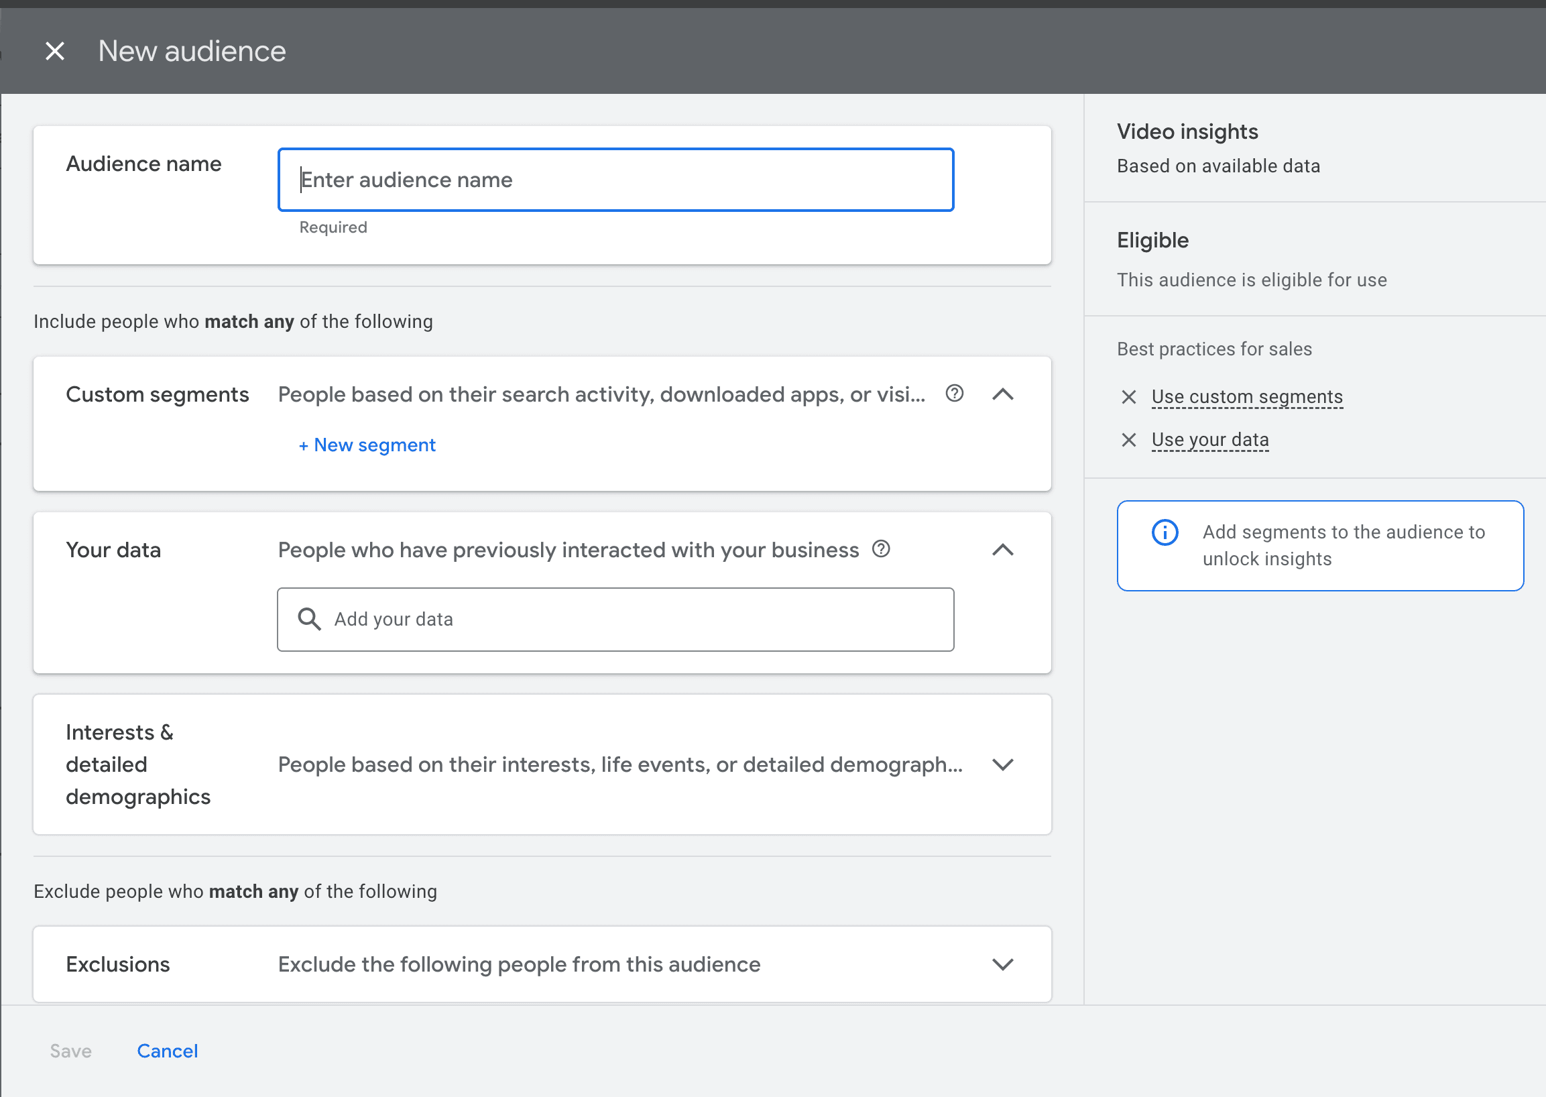Click help icon beside Your data description
Image resolution: width=1546 pixels, height=1097 pixels.
tap(881, 548)
